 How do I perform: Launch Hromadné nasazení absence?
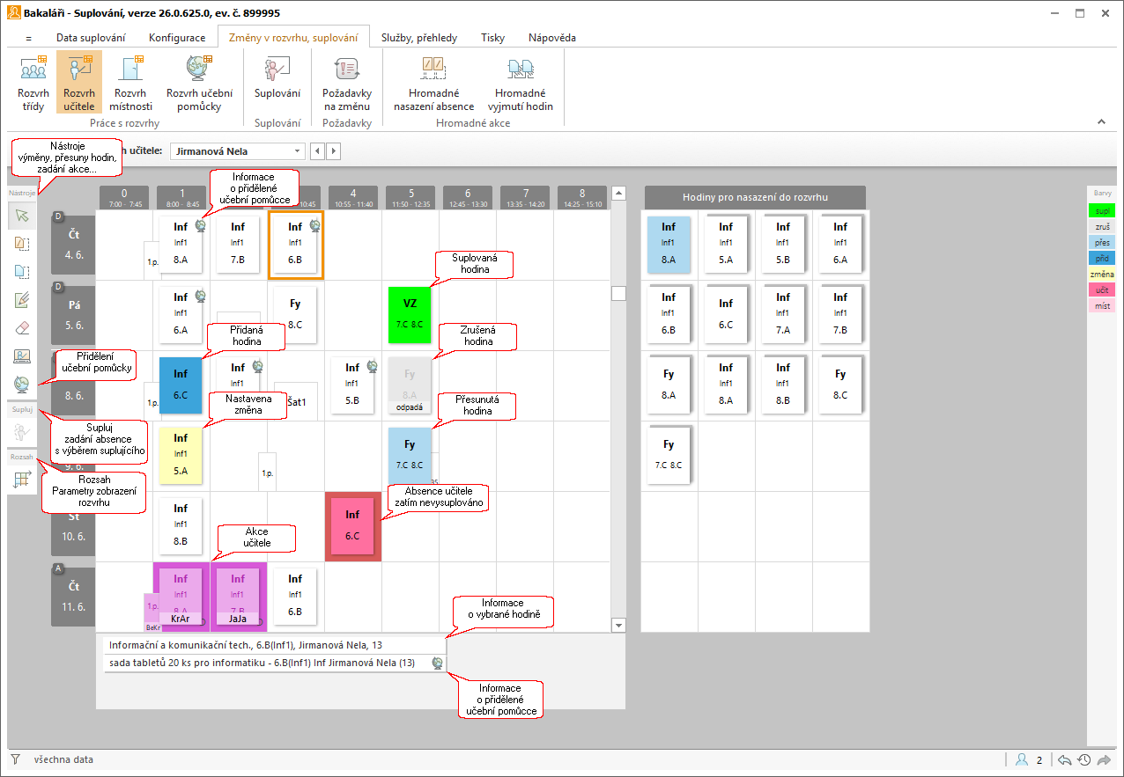click(433, 82)
